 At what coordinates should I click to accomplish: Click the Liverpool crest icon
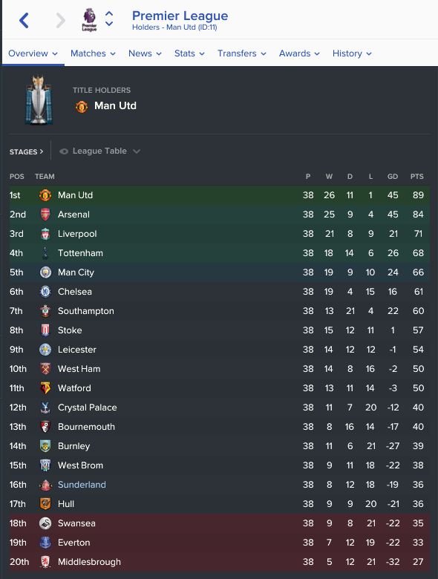tap(45, 234)
